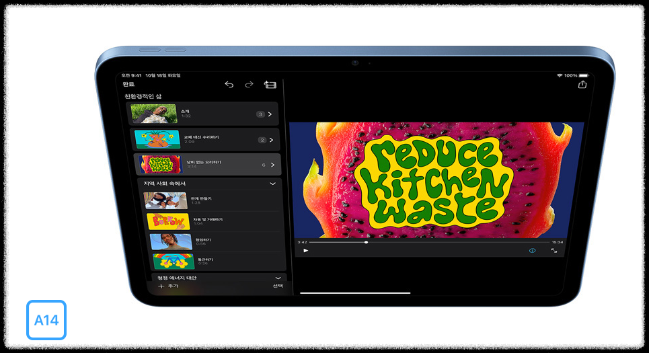This screenshot has width=649, height=353.
Task: Tap the undo arrow icon
Action: [229, 85]
